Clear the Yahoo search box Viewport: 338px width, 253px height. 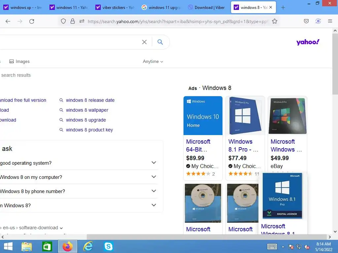[x=145, y=42]
